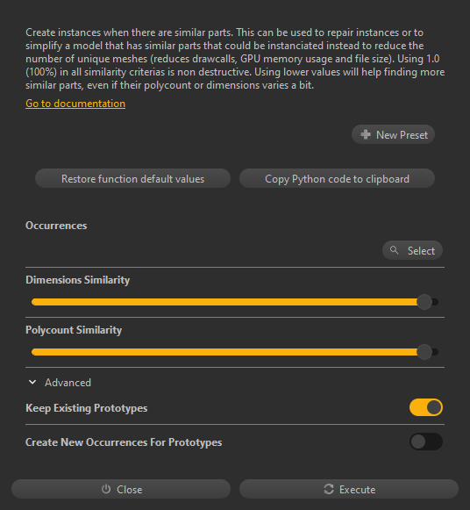Click the Close button text
This screenshot has width=470, height=510.
click(x=130, y=489)
